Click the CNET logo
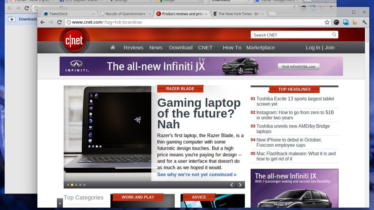374x210 pixels. [74, 40]
